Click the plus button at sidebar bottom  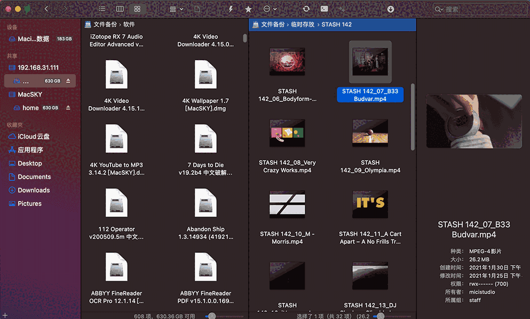coord(3,315)
